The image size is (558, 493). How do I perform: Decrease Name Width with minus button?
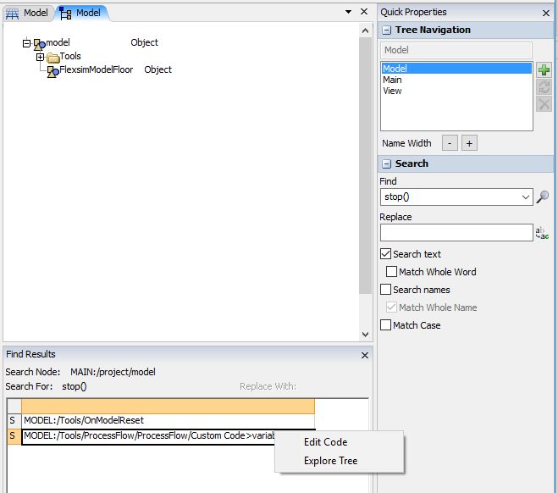click(x=451, y=143)
